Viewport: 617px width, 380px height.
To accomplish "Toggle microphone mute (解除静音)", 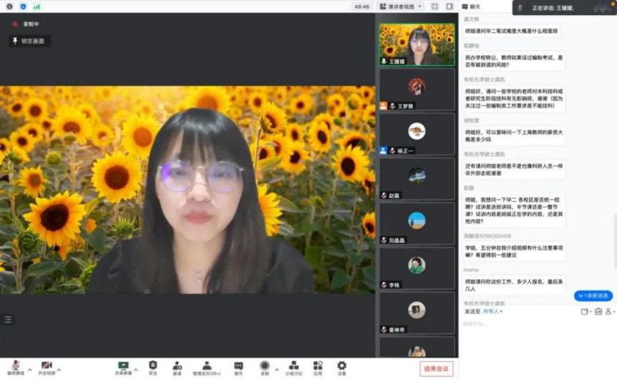I will pos(15,366).
